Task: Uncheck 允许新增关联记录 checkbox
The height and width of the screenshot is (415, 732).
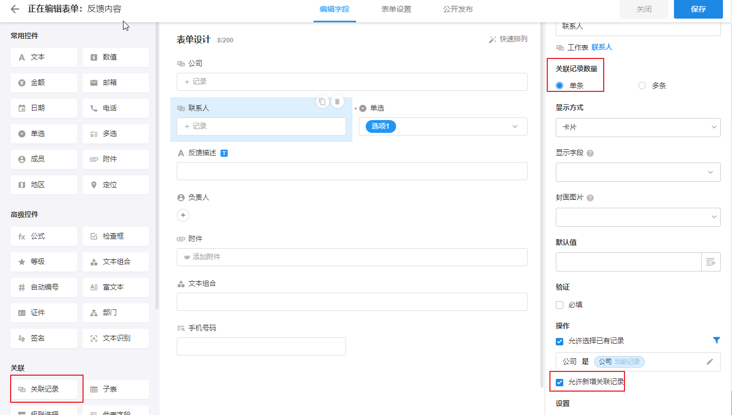Action: (560, 382)
